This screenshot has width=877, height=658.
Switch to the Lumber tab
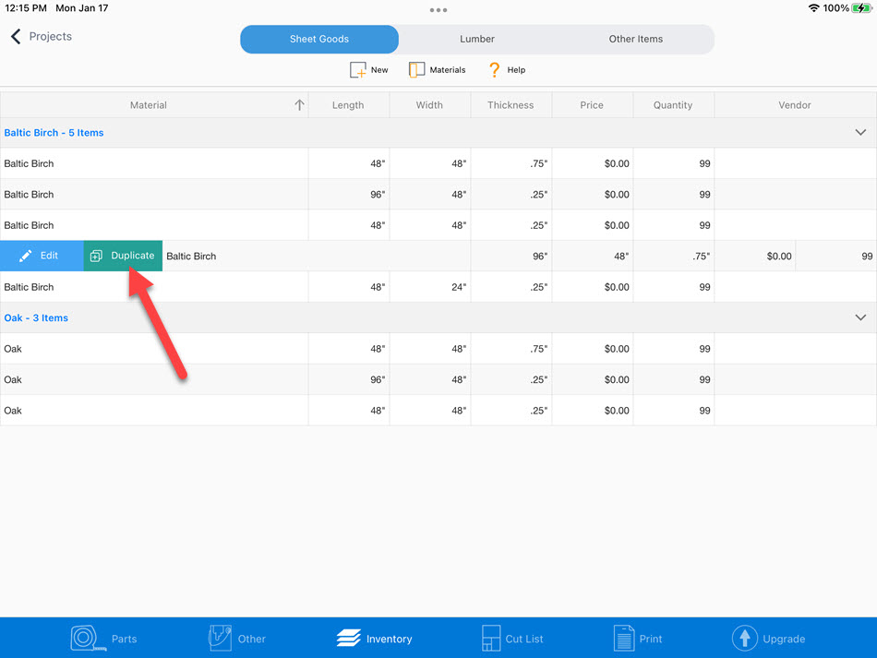point(477,39)
